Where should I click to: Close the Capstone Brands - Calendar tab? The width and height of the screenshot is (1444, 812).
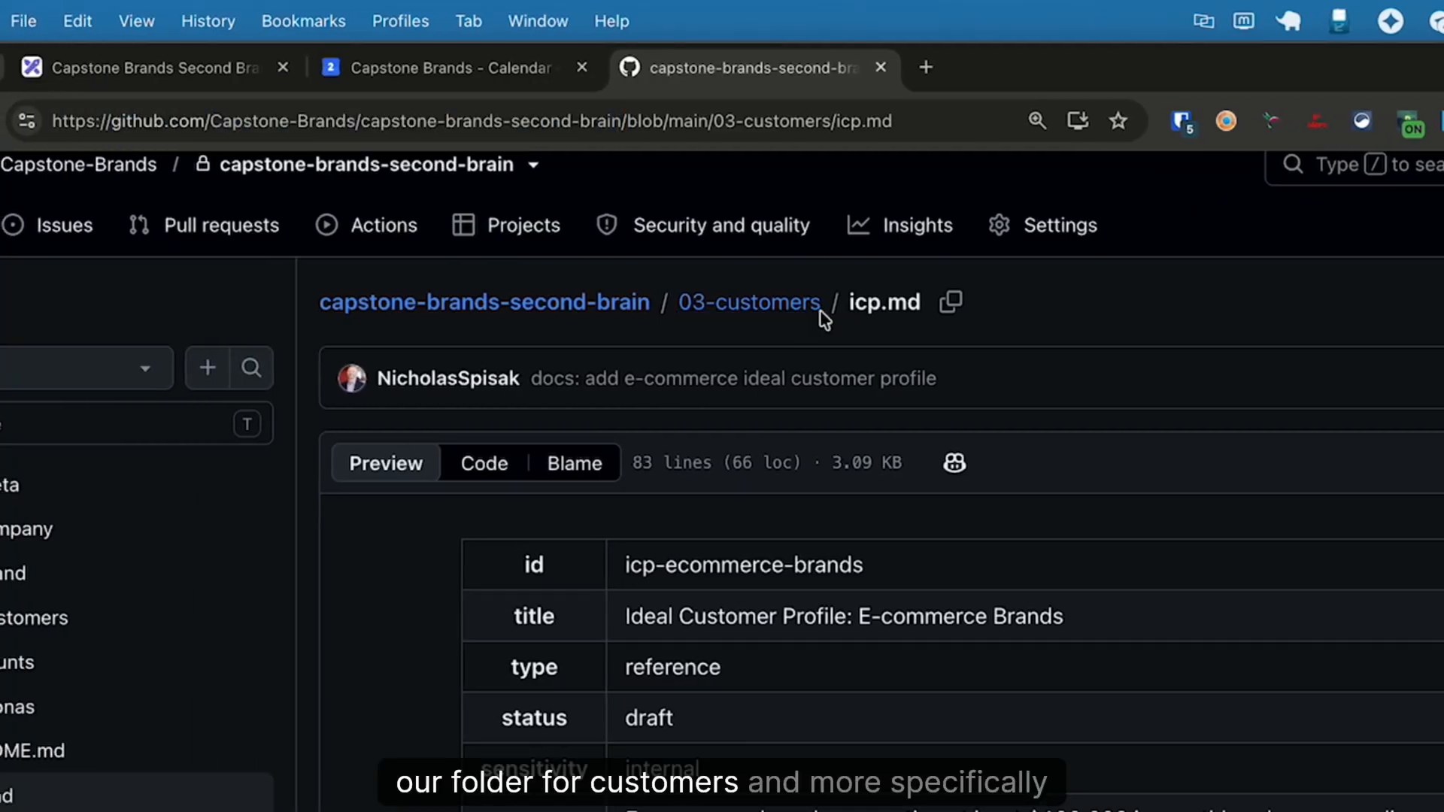point(582,68)
